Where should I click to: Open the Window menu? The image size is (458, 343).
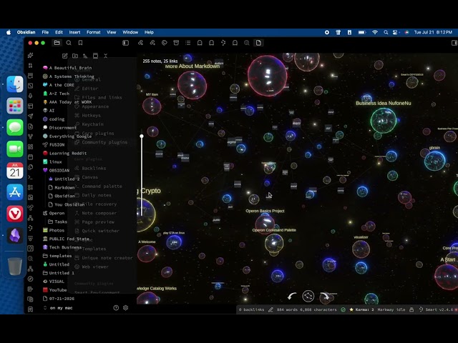point(130,32)
